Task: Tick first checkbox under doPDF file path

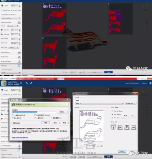Action: tap(13, 115)
